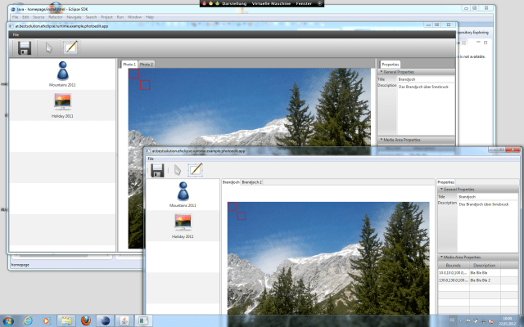Open the Windows Start menu
524x327 pixels.
pos(9,320)
